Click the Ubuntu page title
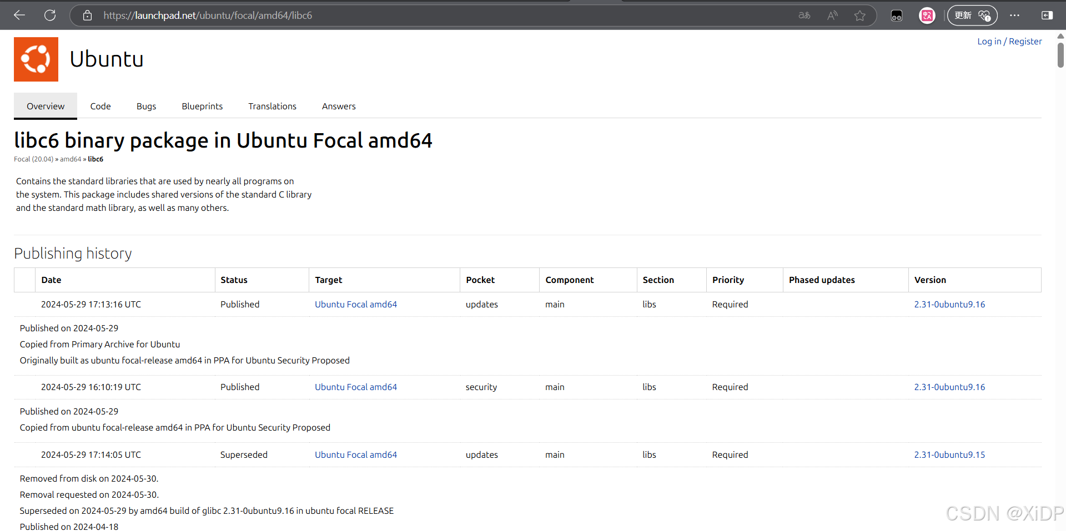 (107, 59)
